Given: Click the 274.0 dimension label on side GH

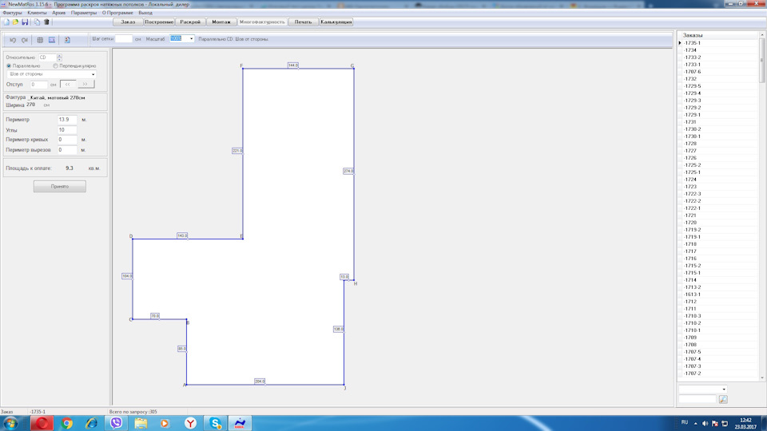Looking at the screenshot, I should coord(348,171).
